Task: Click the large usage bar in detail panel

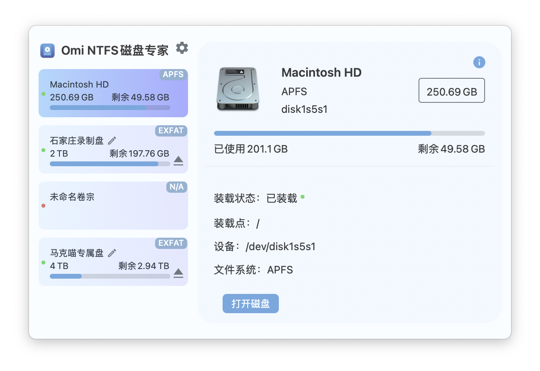Action: coord(350,133)
